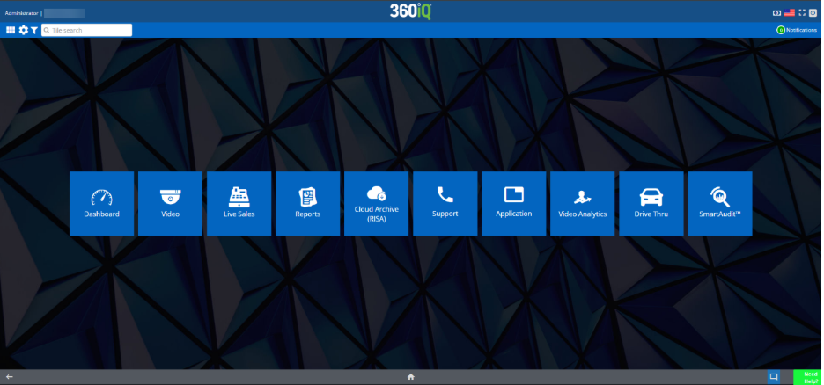Open the Video camera tile
The height and width of the screenshot is (385, 824).
170,203
